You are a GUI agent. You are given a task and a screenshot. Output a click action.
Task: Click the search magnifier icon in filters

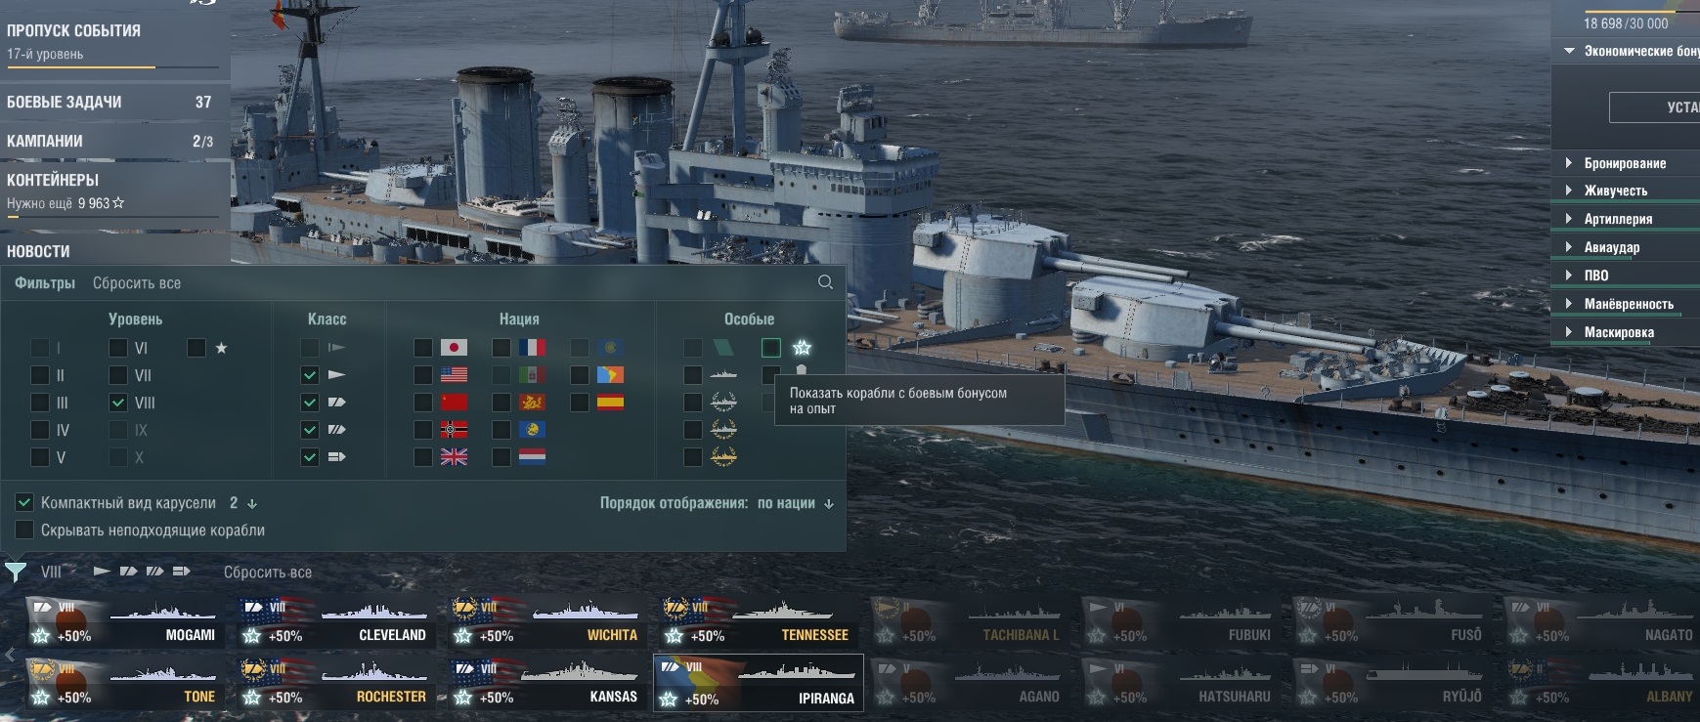point(825,282)
